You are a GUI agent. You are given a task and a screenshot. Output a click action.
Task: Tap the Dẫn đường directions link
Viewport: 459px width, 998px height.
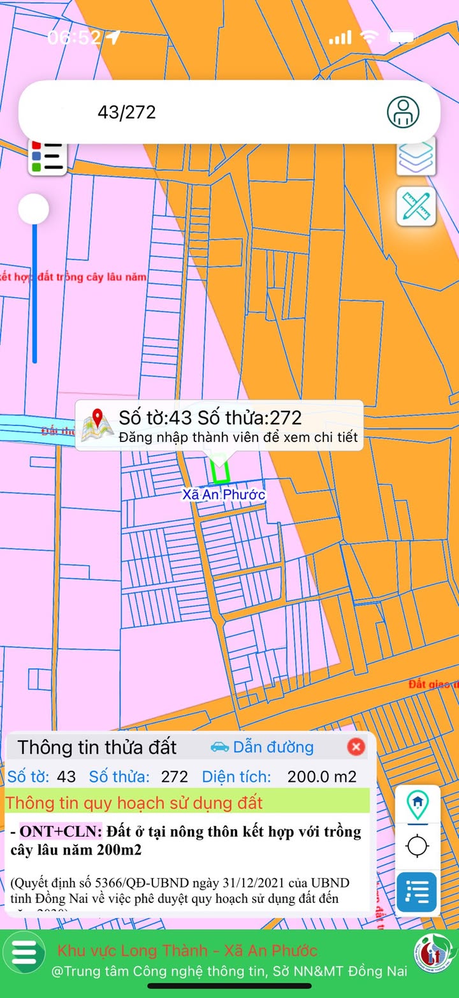coord(273,747)
